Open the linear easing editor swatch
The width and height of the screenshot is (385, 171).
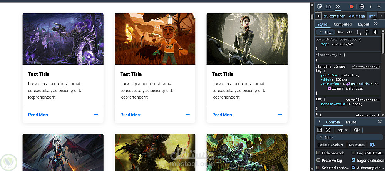pos(330,88)
